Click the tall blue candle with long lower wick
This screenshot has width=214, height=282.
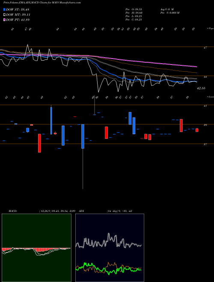click(x=83, y=136)
